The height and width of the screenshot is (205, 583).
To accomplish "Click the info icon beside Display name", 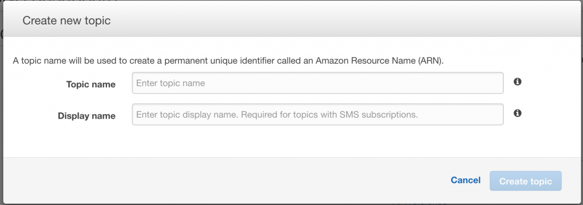I will 517,113.
